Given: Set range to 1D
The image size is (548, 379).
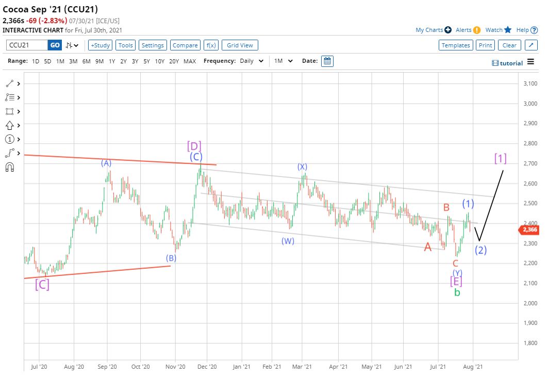Looking at the screenshot, I should coord(36,61).
